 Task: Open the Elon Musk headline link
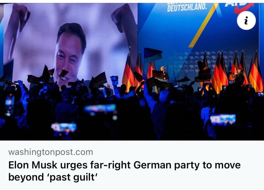tap(124, 171)
